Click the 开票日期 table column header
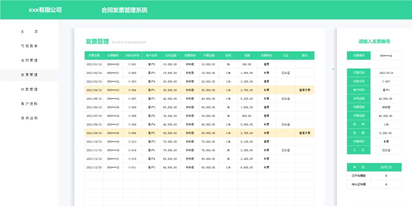Viewport: 412px width, 206px height. (94, 56)
